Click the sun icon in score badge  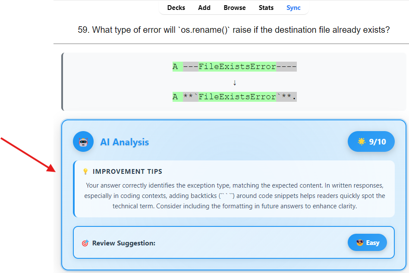[x=362, y=141]
